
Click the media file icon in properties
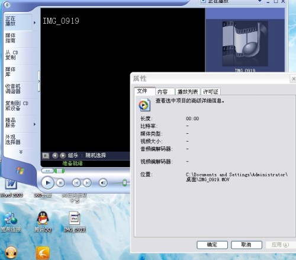pos(144,105)
